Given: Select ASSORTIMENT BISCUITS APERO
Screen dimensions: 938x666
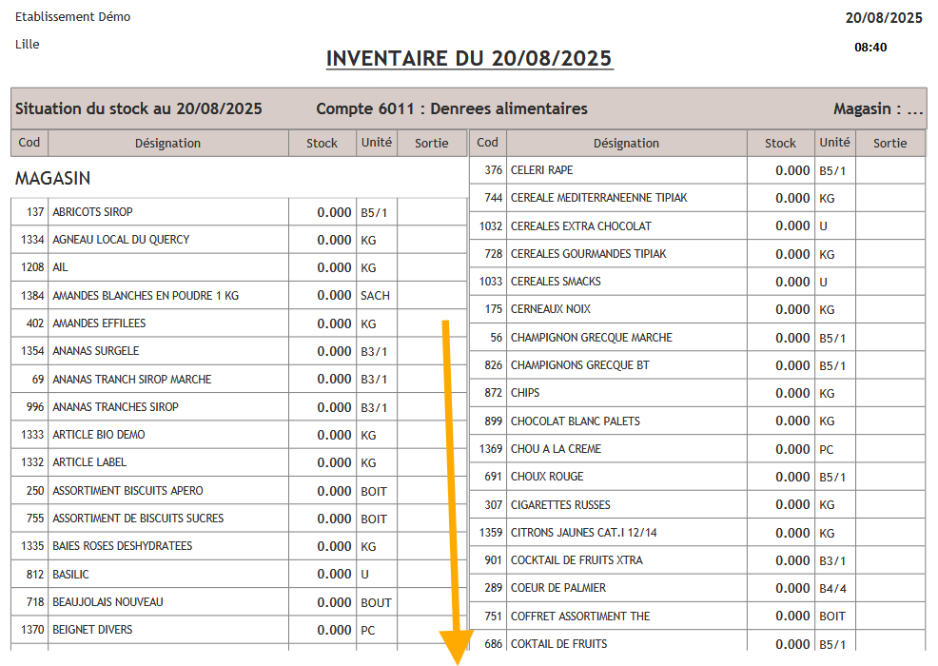Looking at the screenshot, I should click(128, 491).
